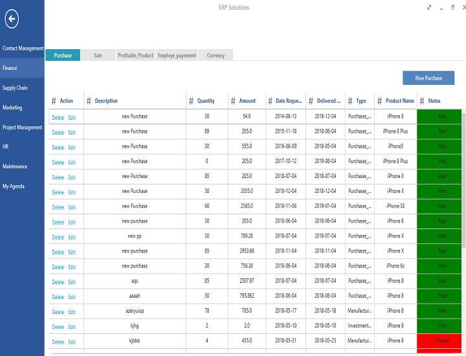Image resolution: width=466 pixels, height=356 pixels.
Task: Select the quantity cell 78
Action: [x=207, y=311]
